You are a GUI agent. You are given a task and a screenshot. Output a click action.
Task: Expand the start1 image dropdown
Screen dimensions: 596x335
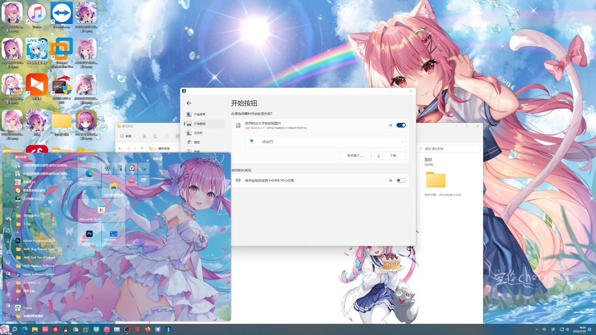[x=402, y=142]
